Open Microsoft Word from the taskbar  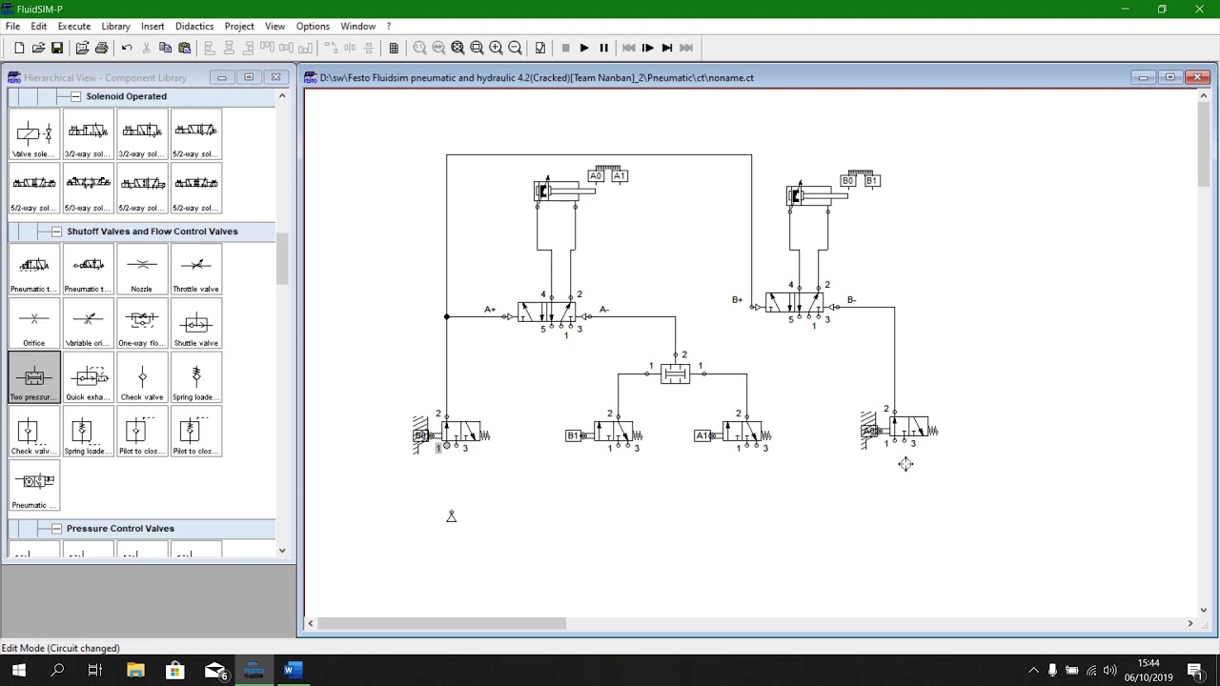tap(292, 670)
